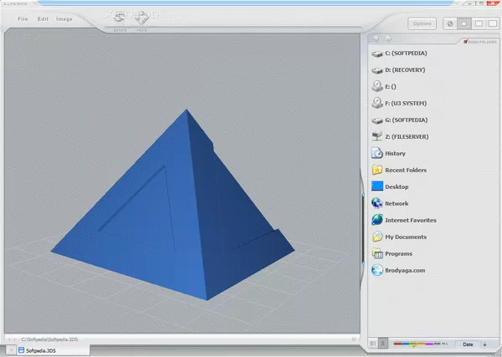Click the file-type color filter bar
The height and width of the screenshot is (357, 502).
[x=414, y=344]
